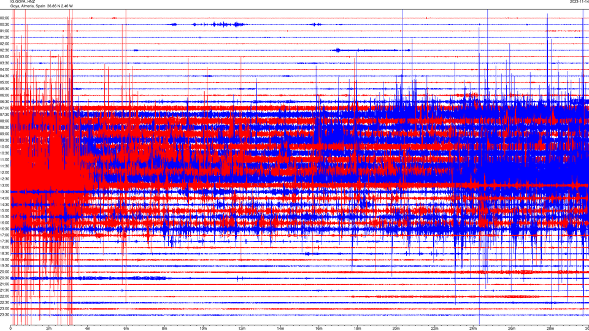Image resolution: width=589 pixels, height=331 pixels.
Task: Select the 10:00 time label
Action: point(4,146)
